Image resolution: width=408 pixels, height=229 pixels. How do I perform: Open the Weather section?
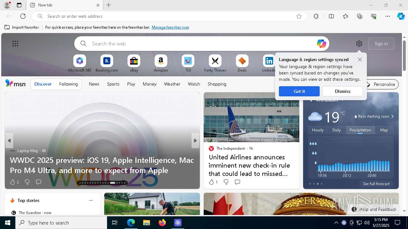(x=172, y=84)
